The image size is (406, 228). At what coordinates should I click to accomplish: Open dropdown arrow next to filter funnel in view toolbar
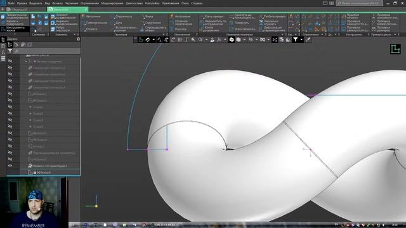(x=301, y=39)
